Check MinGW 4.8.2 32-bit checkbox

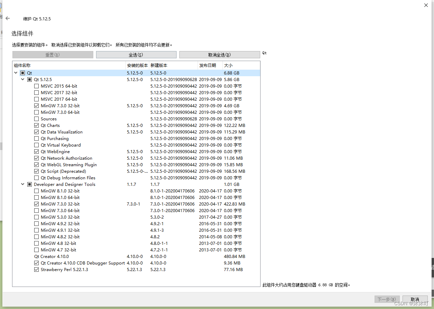click(x=37, y=237)
